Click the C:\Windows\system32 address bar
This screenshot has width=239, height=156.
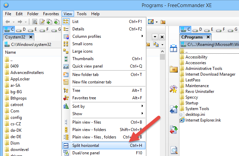coord(32,45)
